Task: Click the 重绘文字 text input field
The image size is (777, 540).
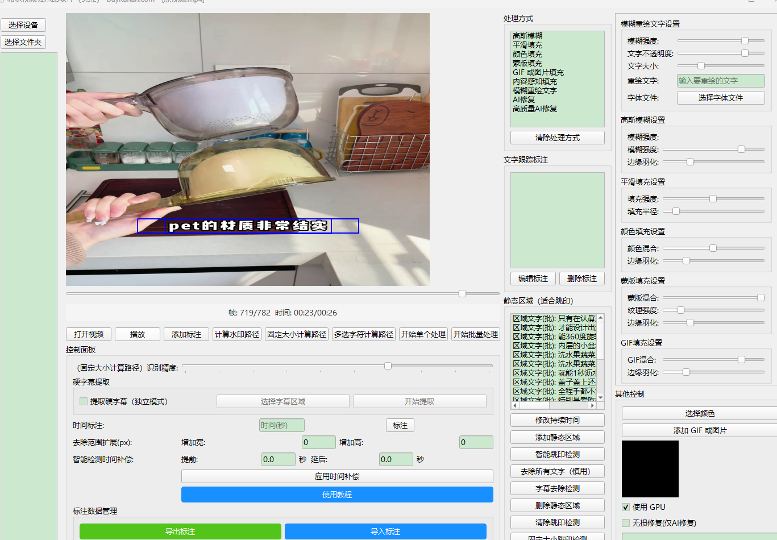Action: click(x=720, y=81)
